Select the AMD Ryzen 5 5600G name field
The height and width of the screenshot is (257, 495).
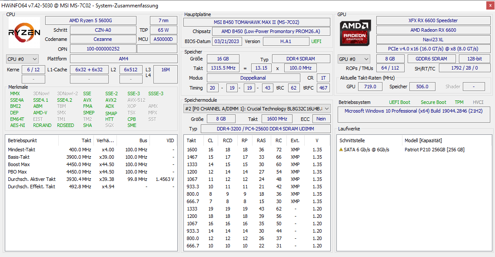tap(90, 20)
